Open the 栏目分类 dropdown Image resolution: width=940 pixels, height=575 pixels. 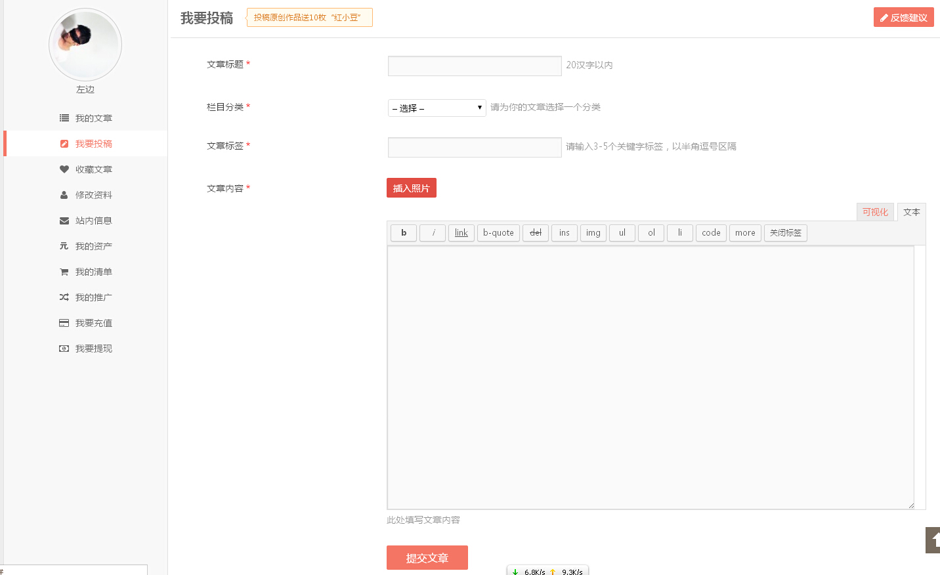click(x=437, y=108)
